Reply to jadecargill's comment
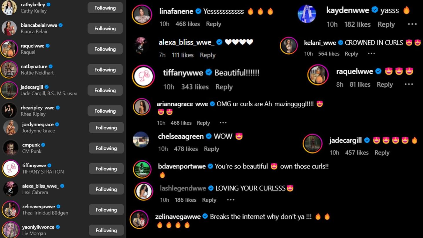This screenshot has width=423, height=238. [x=382, y=153]
